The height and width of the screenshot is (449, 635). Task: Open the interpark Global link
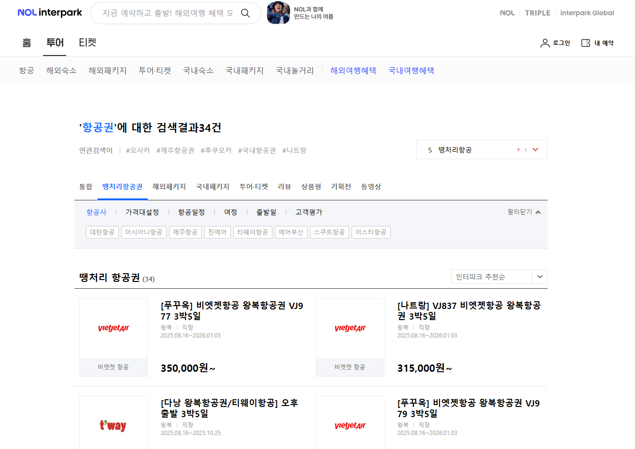coord(587,13)
